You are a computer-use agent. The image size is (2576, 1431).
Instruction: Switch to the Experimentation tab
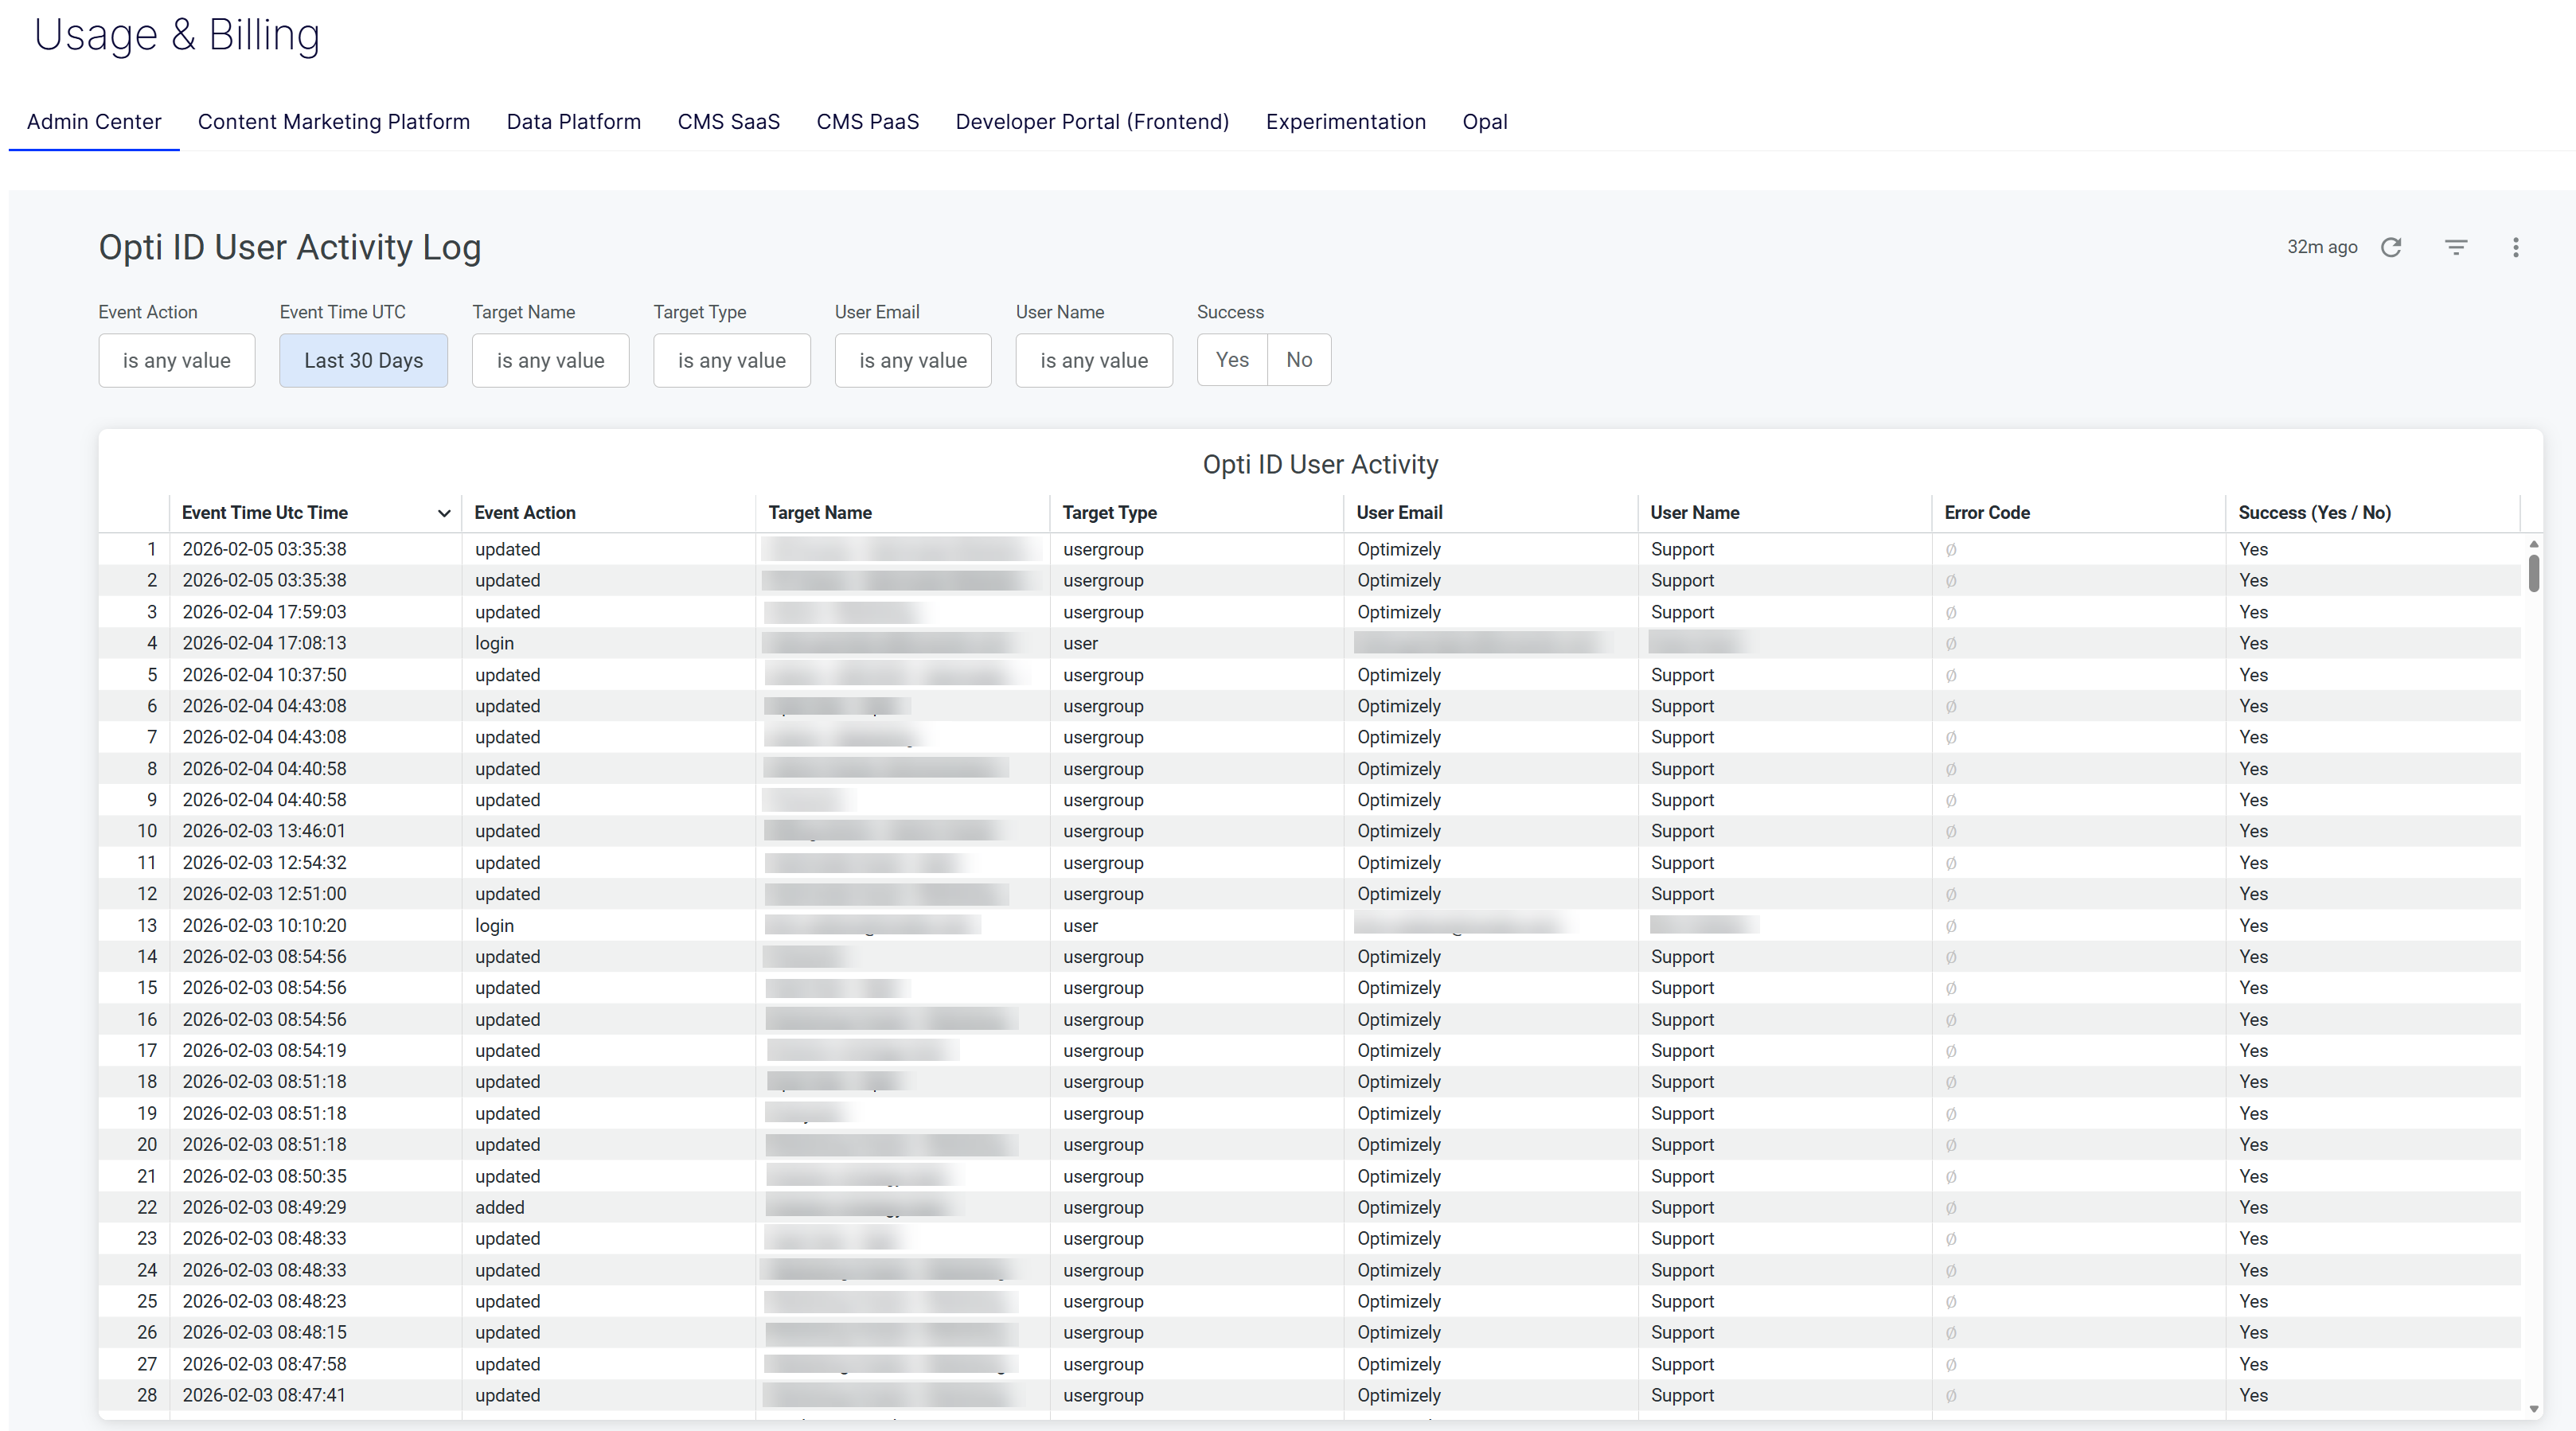coord(1345,122)
